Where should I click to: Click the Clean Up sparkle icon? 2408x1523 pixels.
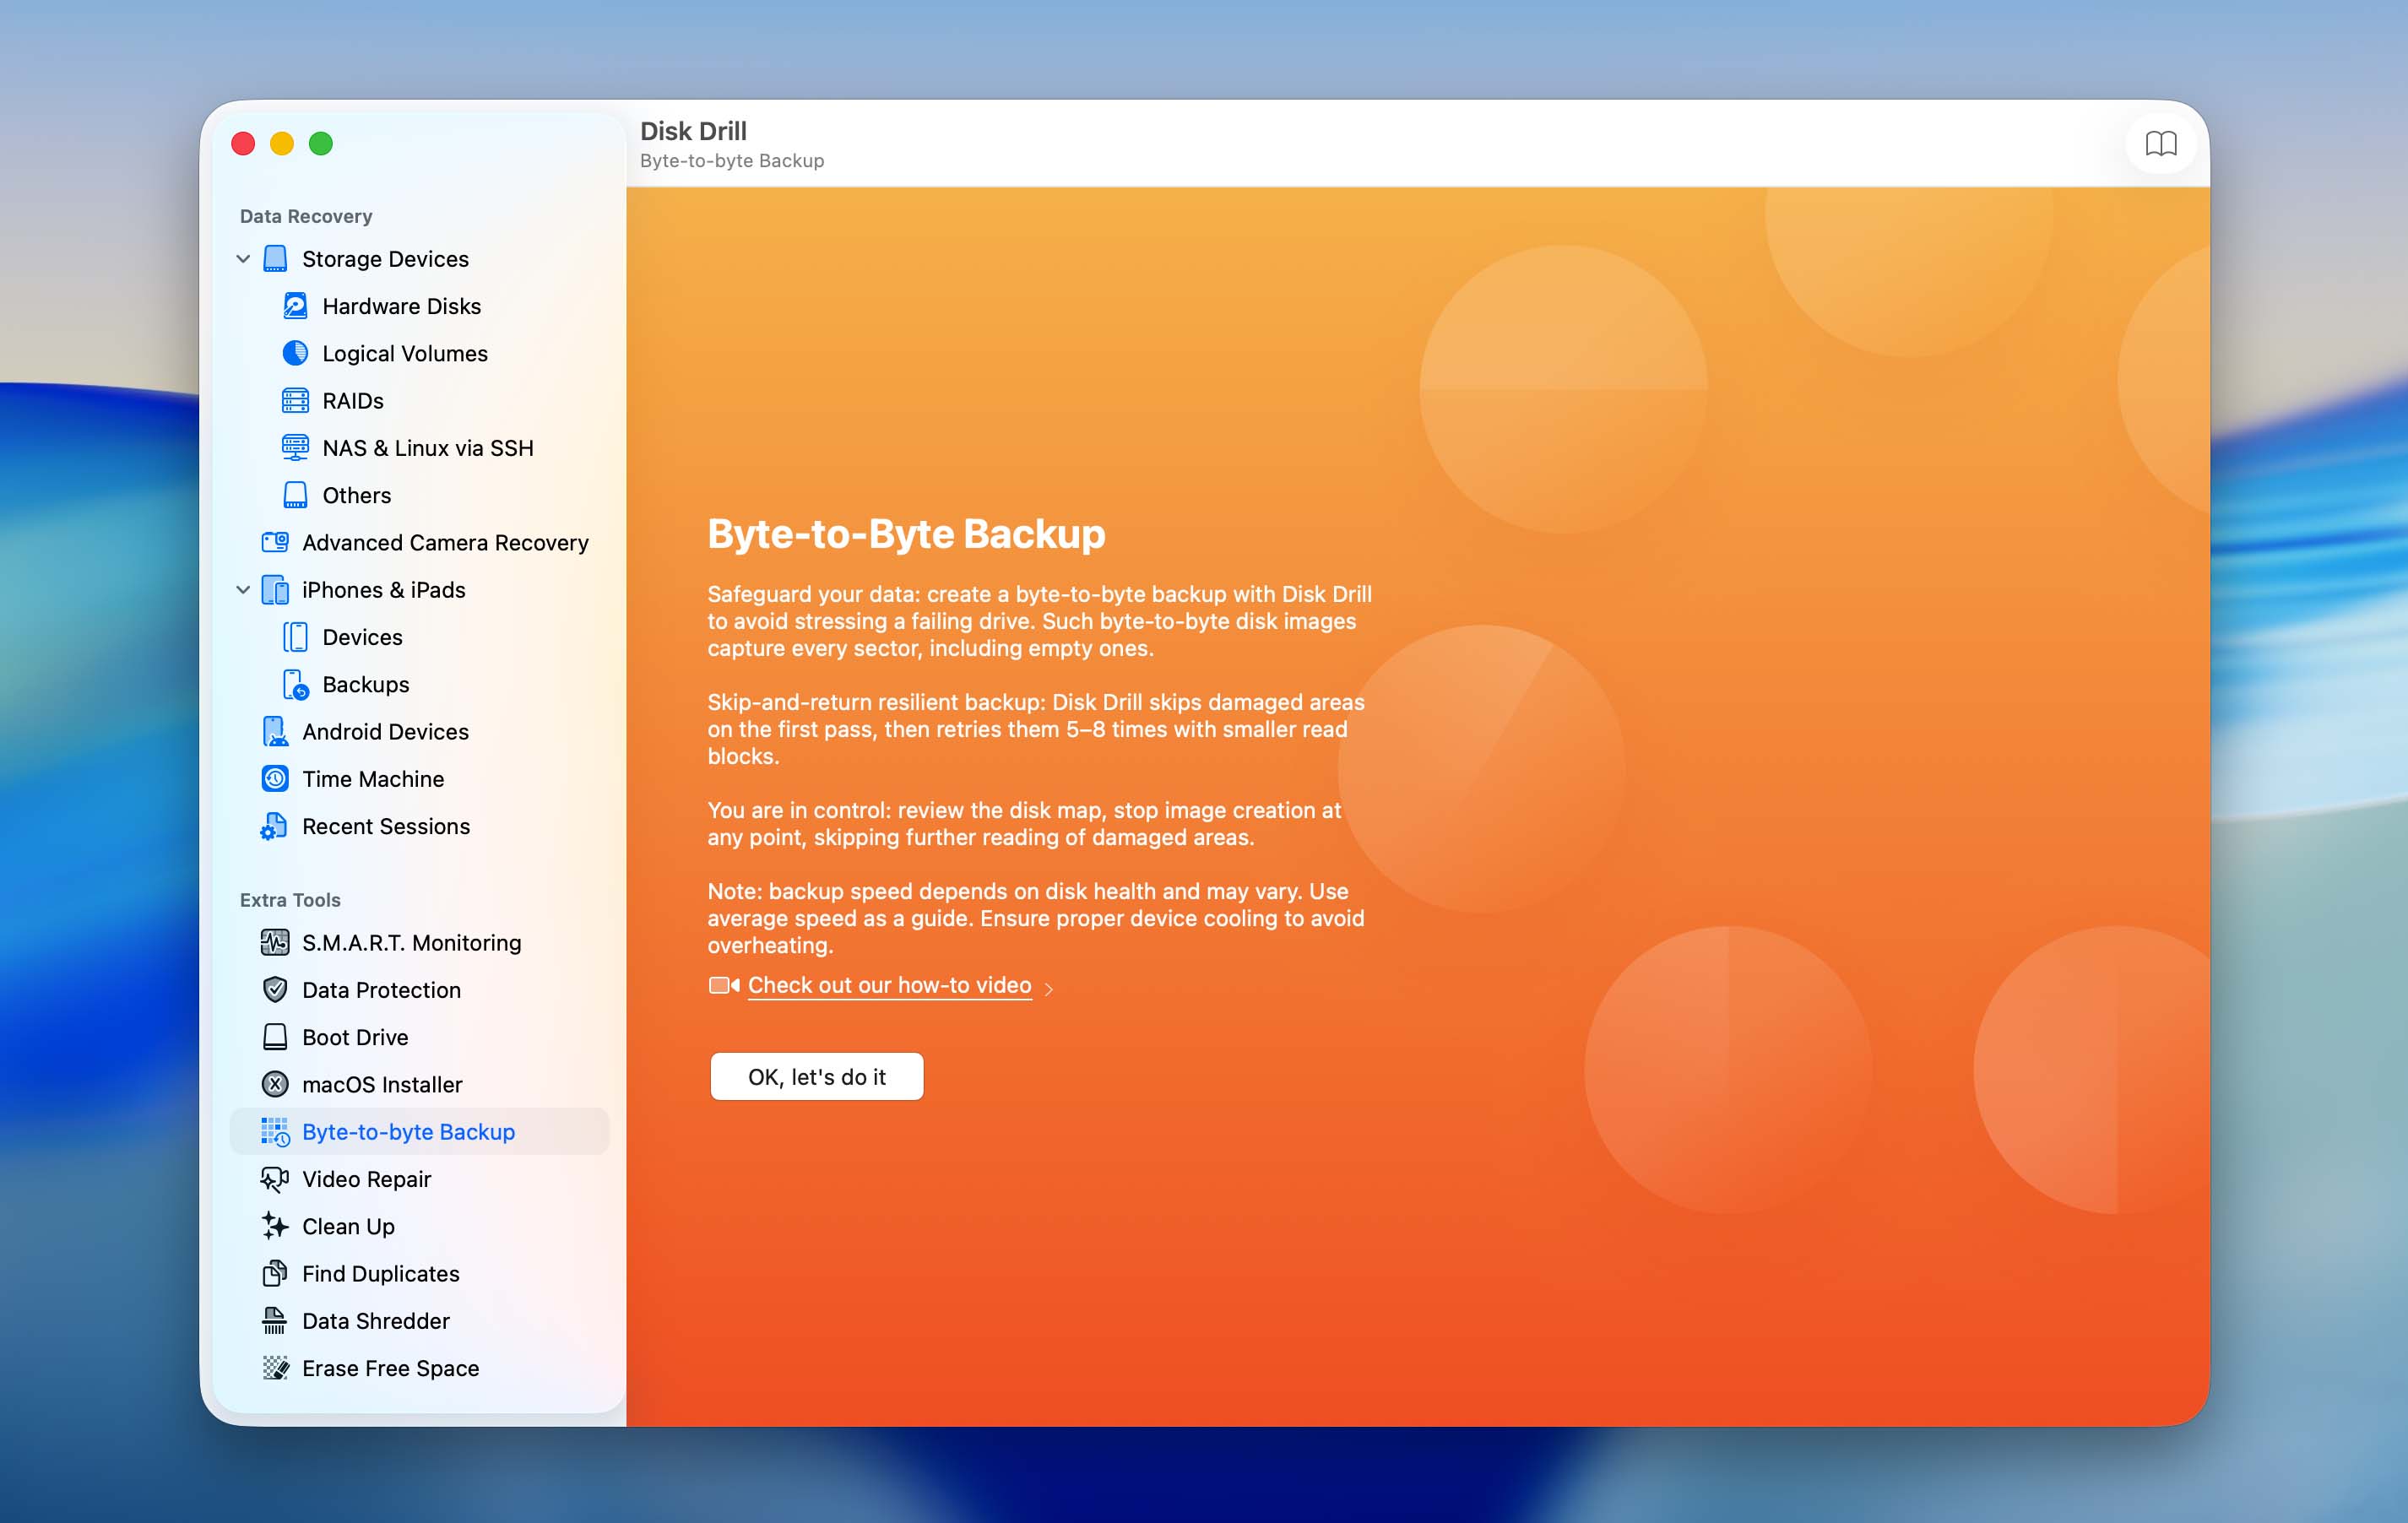275,1226
